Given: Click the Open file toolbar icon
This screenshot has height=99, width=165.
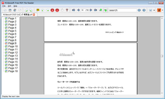Looking at the screenshot, I should (5, 10).
